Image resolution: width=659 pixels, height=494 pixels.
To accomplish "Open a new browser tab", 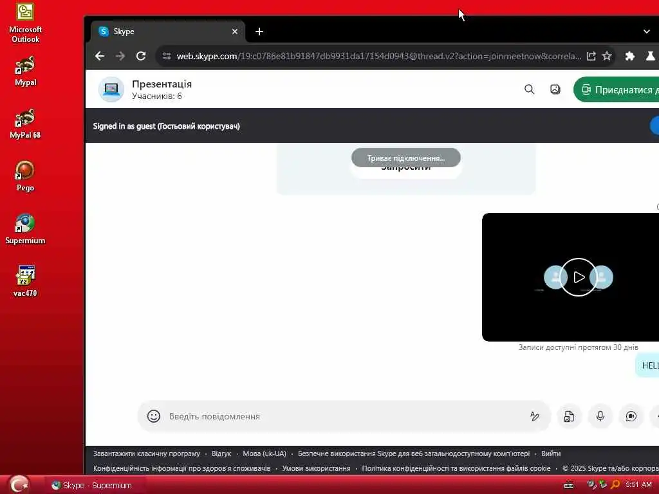I will [259, 32].
